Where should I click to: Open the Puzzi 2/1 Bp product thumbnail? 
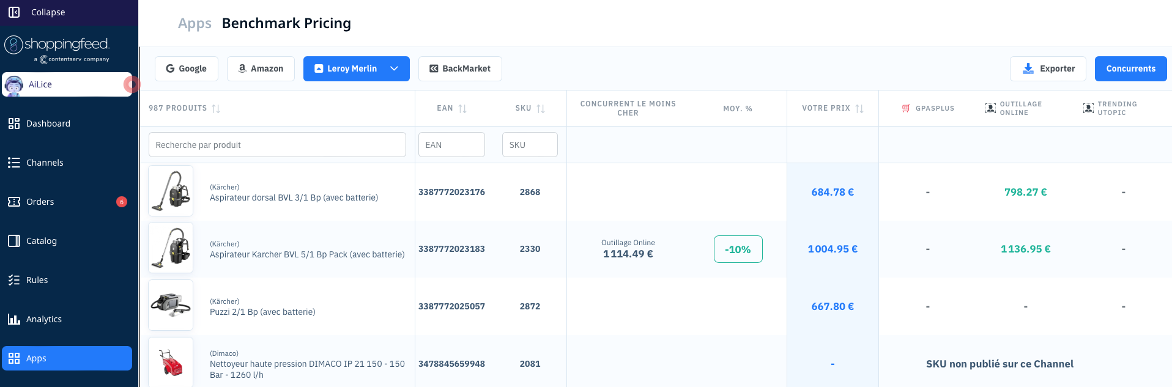[171, 305]
